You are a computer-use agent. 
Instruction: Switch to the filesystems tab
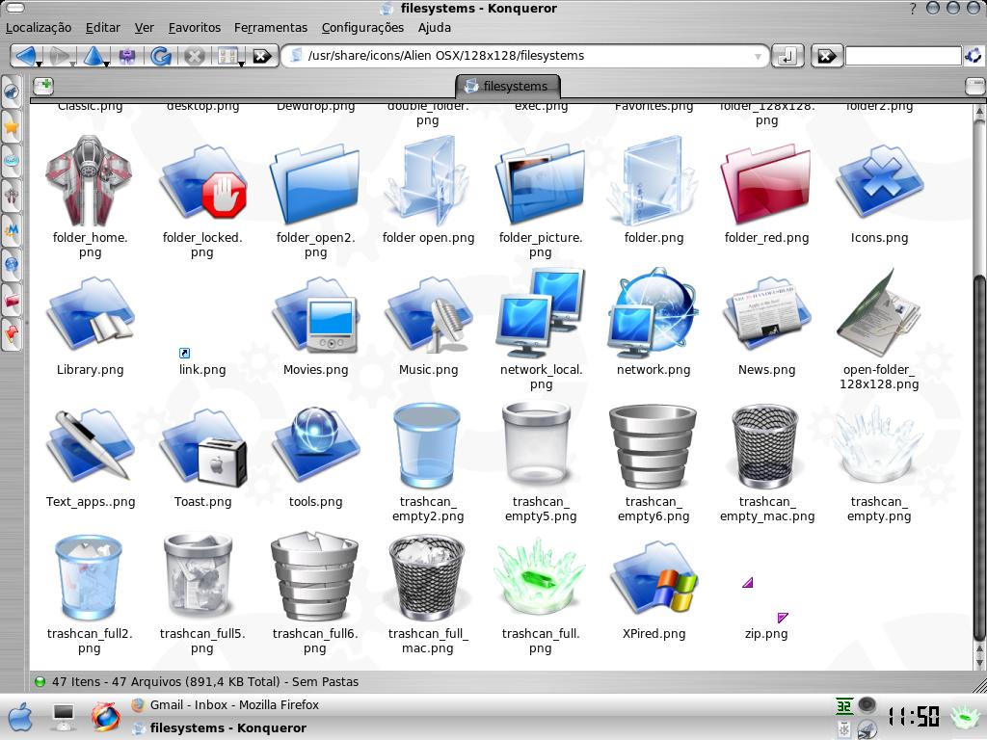508,85
